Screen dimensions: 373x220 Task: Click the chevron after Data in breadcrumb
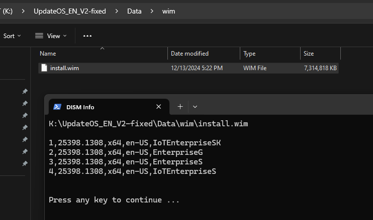[151, 11]
